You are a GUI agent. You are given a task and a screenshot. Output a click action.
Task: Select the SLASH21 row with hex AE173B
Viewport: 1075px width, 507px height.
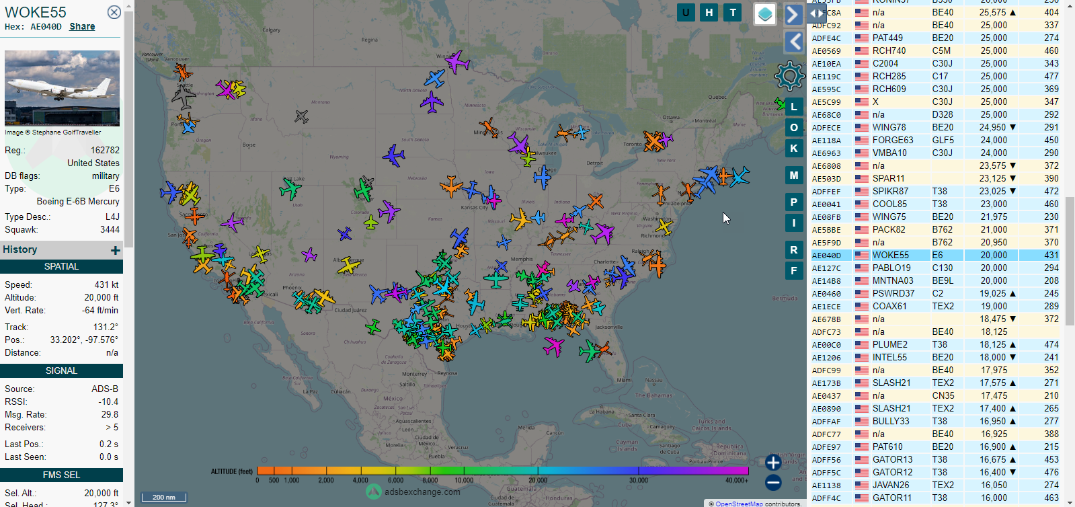pos(935,383)
